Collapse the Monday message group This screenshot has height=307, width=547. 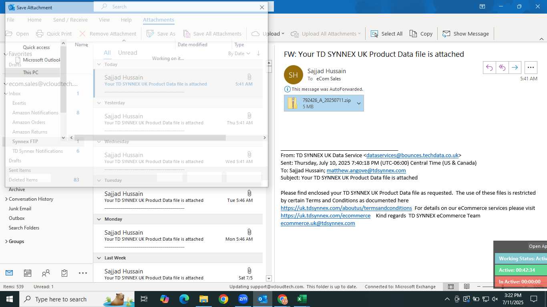[x=99, y=219]
